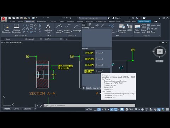Open the feature control frame symbol library dropdown
Viewport: 170px width, 128px height.
coord(87,25)
